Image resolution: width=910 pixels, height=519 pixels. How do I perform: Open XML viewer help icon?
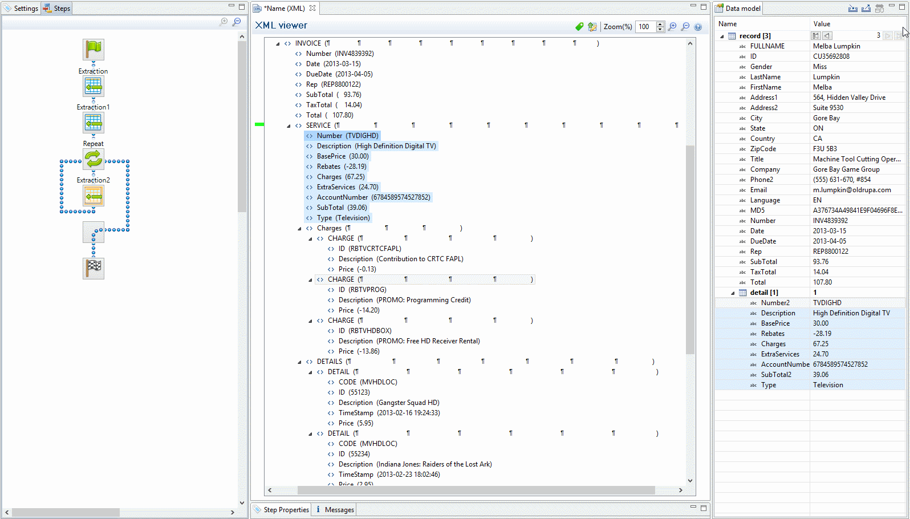[x=698, y=27]
